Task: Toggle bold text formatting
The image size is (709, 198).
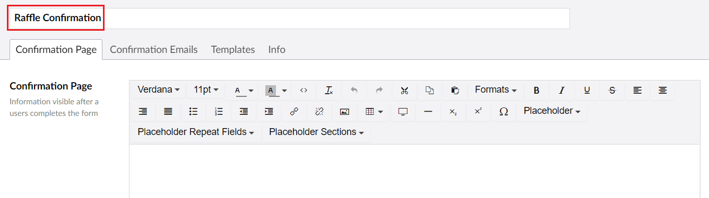Action: (x=537, y=91)
